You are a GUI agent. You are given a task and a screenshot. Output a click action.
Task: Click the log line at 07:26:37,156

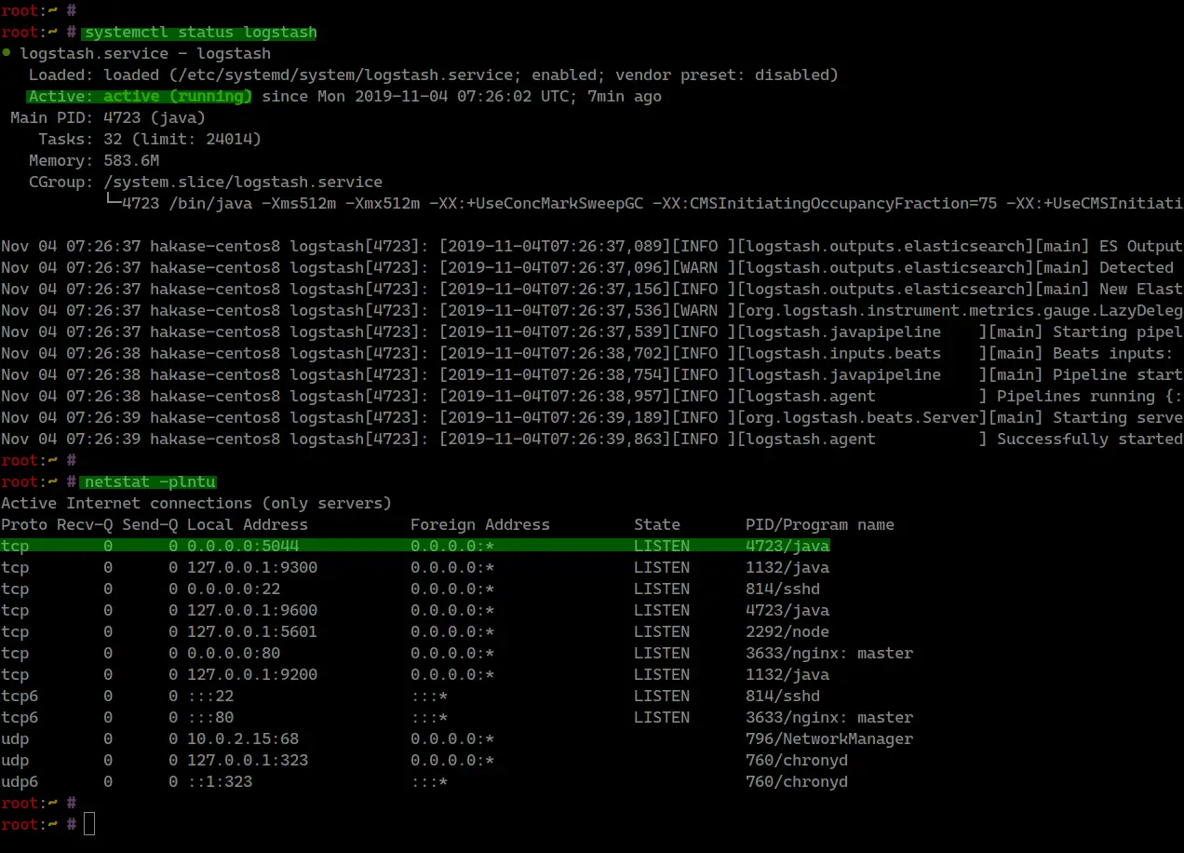tap(592, 290)
